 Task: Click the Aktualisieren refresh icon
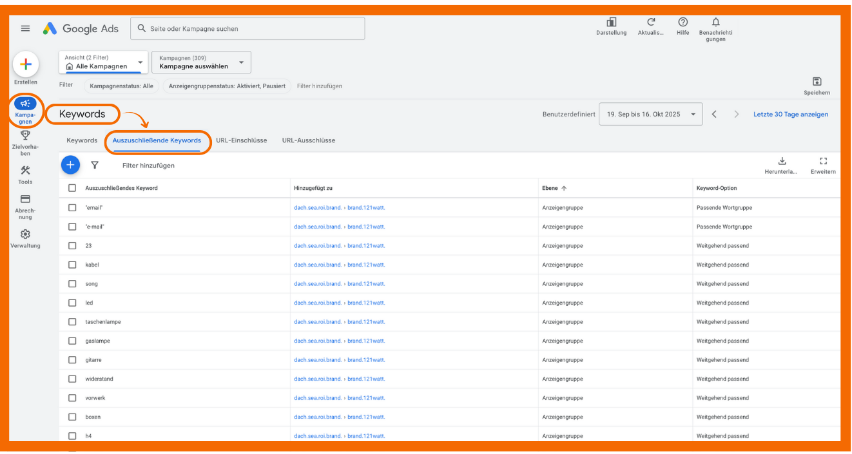(651, 23)
